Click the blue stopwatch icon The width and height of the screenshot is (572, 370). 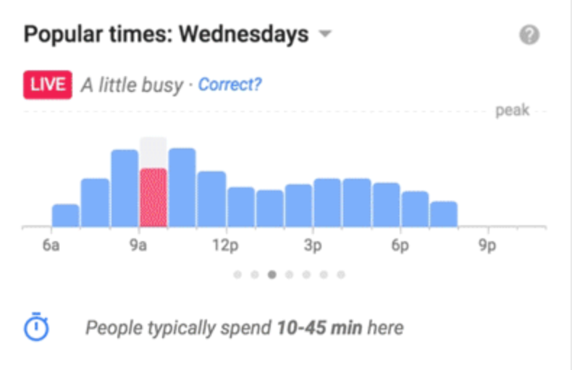[37, 328]
